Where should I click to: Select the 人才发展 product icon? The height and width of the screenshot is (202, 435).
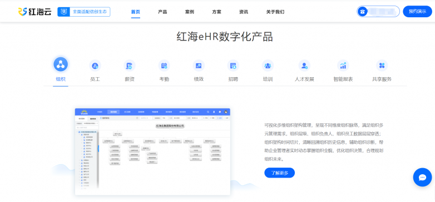(x=304, y=65)
